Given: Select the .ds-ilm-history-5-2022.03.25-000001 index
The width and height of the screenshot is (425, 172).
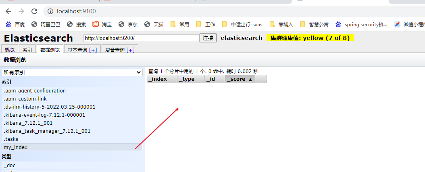Looking at the screenshot, I should point(72,107).
